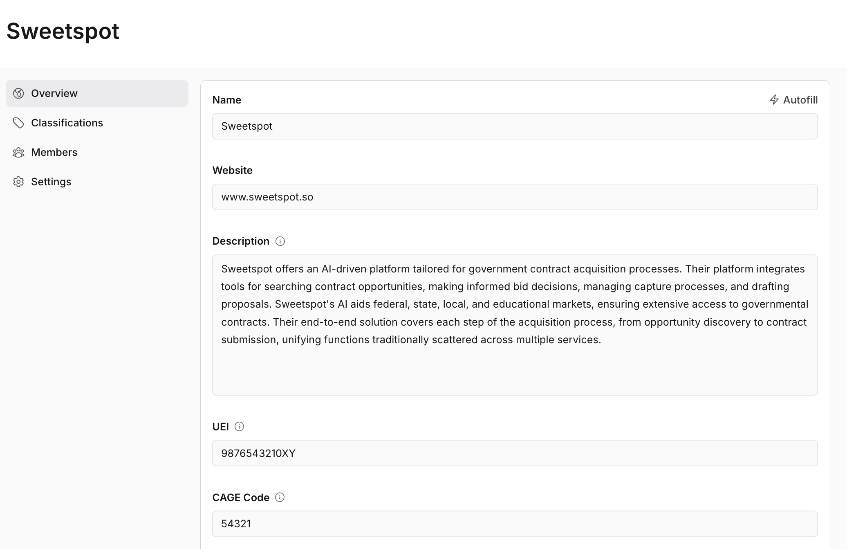Image resolution: width=847 pixels, height=549 pixels.
Task: Click into the Name input field
Action: pos(515,126)
